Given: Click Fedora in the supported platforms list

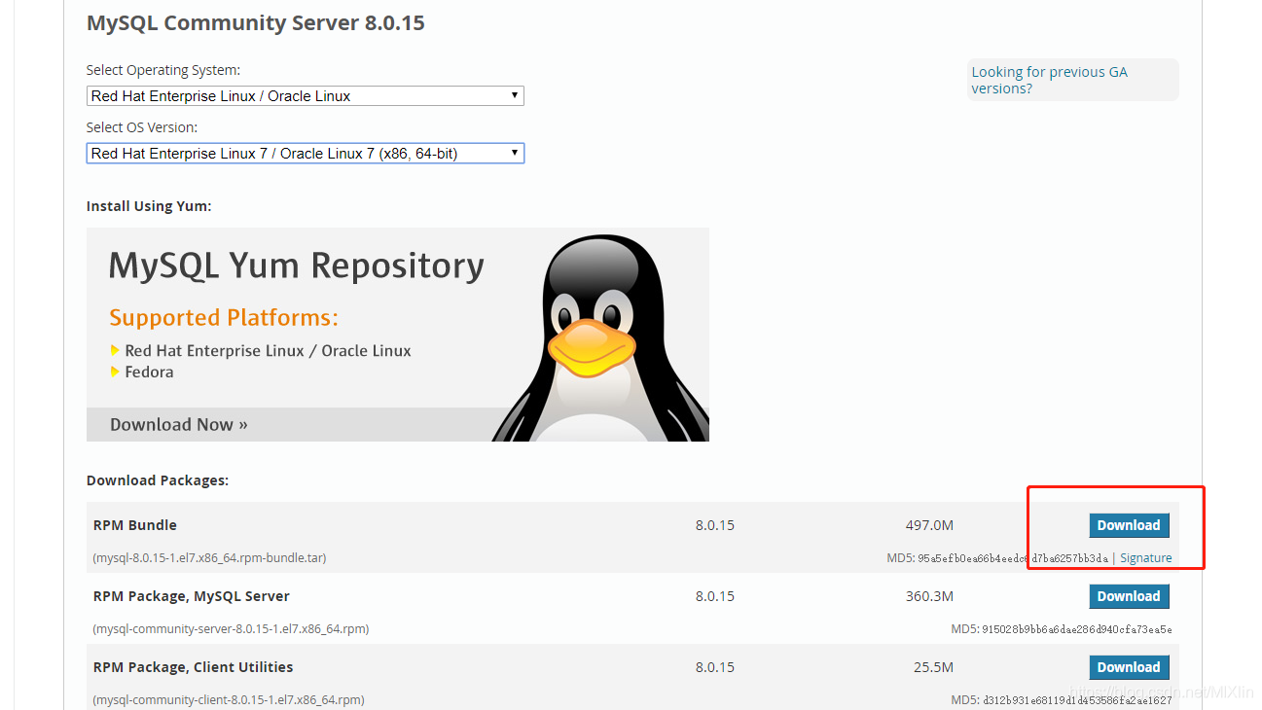Looking at the screenshot, I should point(149,372).
